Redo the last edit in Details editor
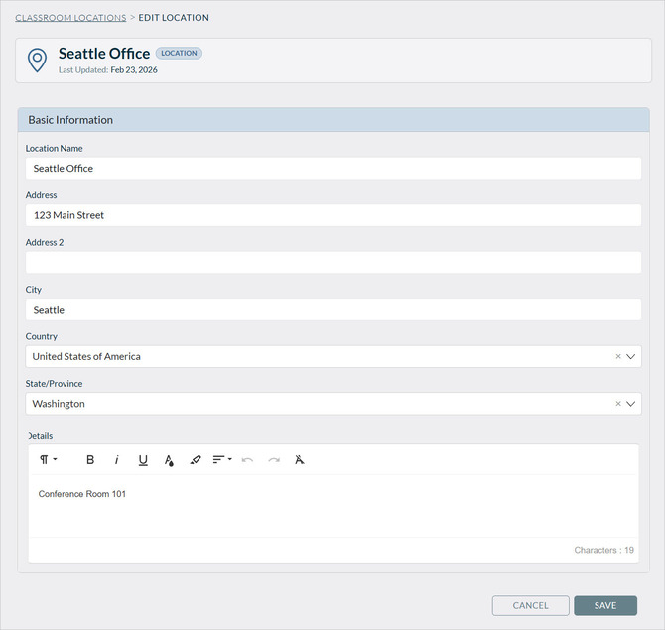This screenshot has height=630, width=665. point(274,460)
